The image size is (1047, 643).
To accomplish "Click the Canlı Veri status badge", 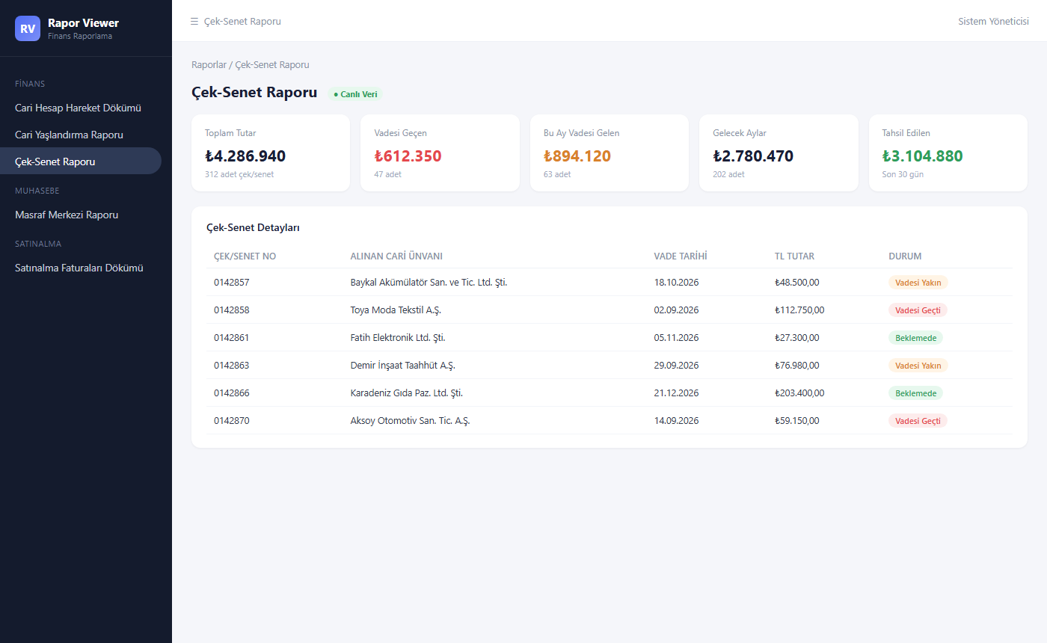I will [355, 94].
